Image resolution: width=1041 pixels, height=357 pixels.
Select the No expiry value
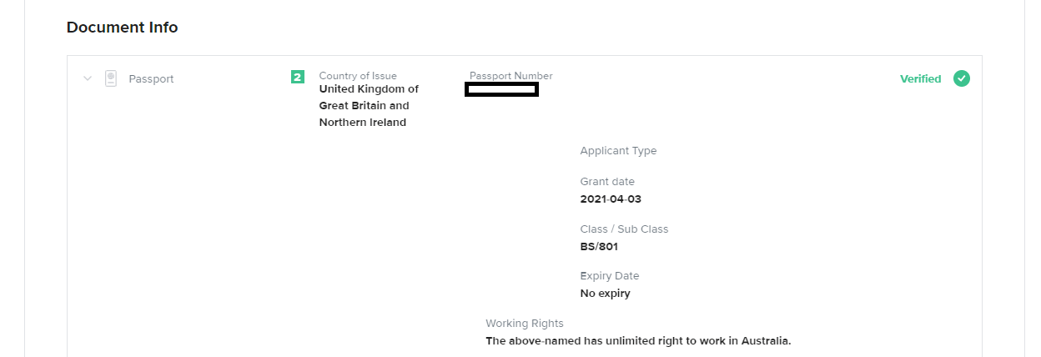pyautogui.click(x=606, y=294)
